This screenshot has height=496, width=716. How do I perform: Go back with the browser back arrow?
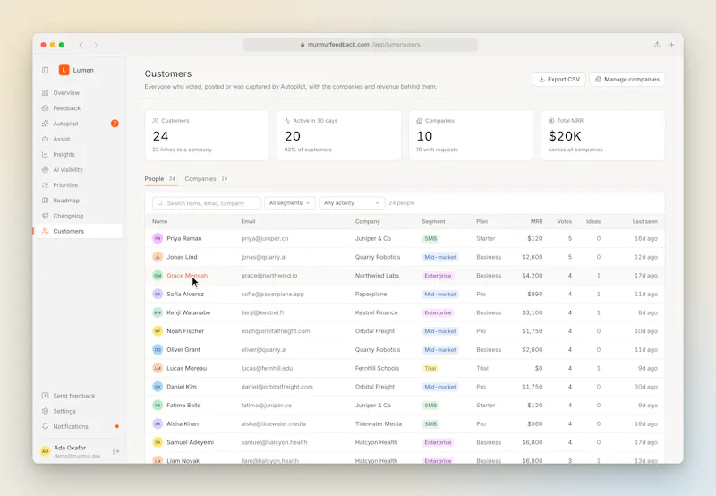81,45
